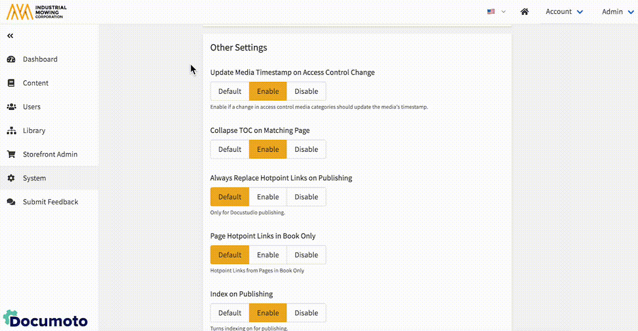Disable Update Media Timestamp on Access Control Change
This screenshot has height=331, width=638.
tap(306, 91)
